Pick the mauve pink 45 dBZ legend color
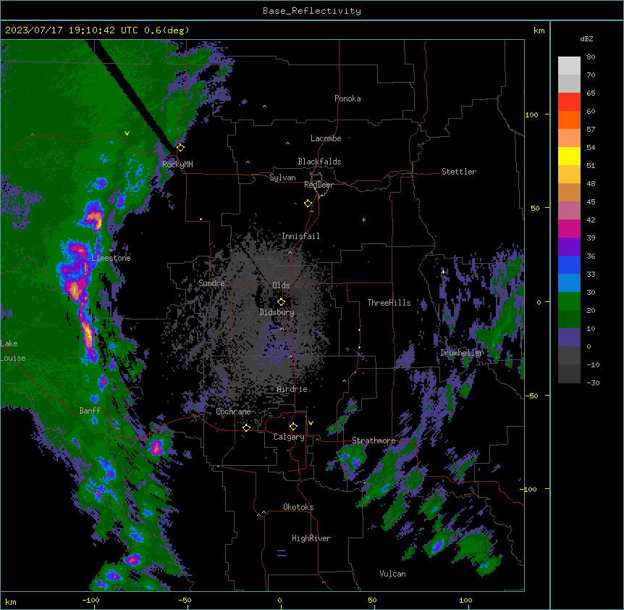Viewport: 624px width, 610px height. pos(569,210)
